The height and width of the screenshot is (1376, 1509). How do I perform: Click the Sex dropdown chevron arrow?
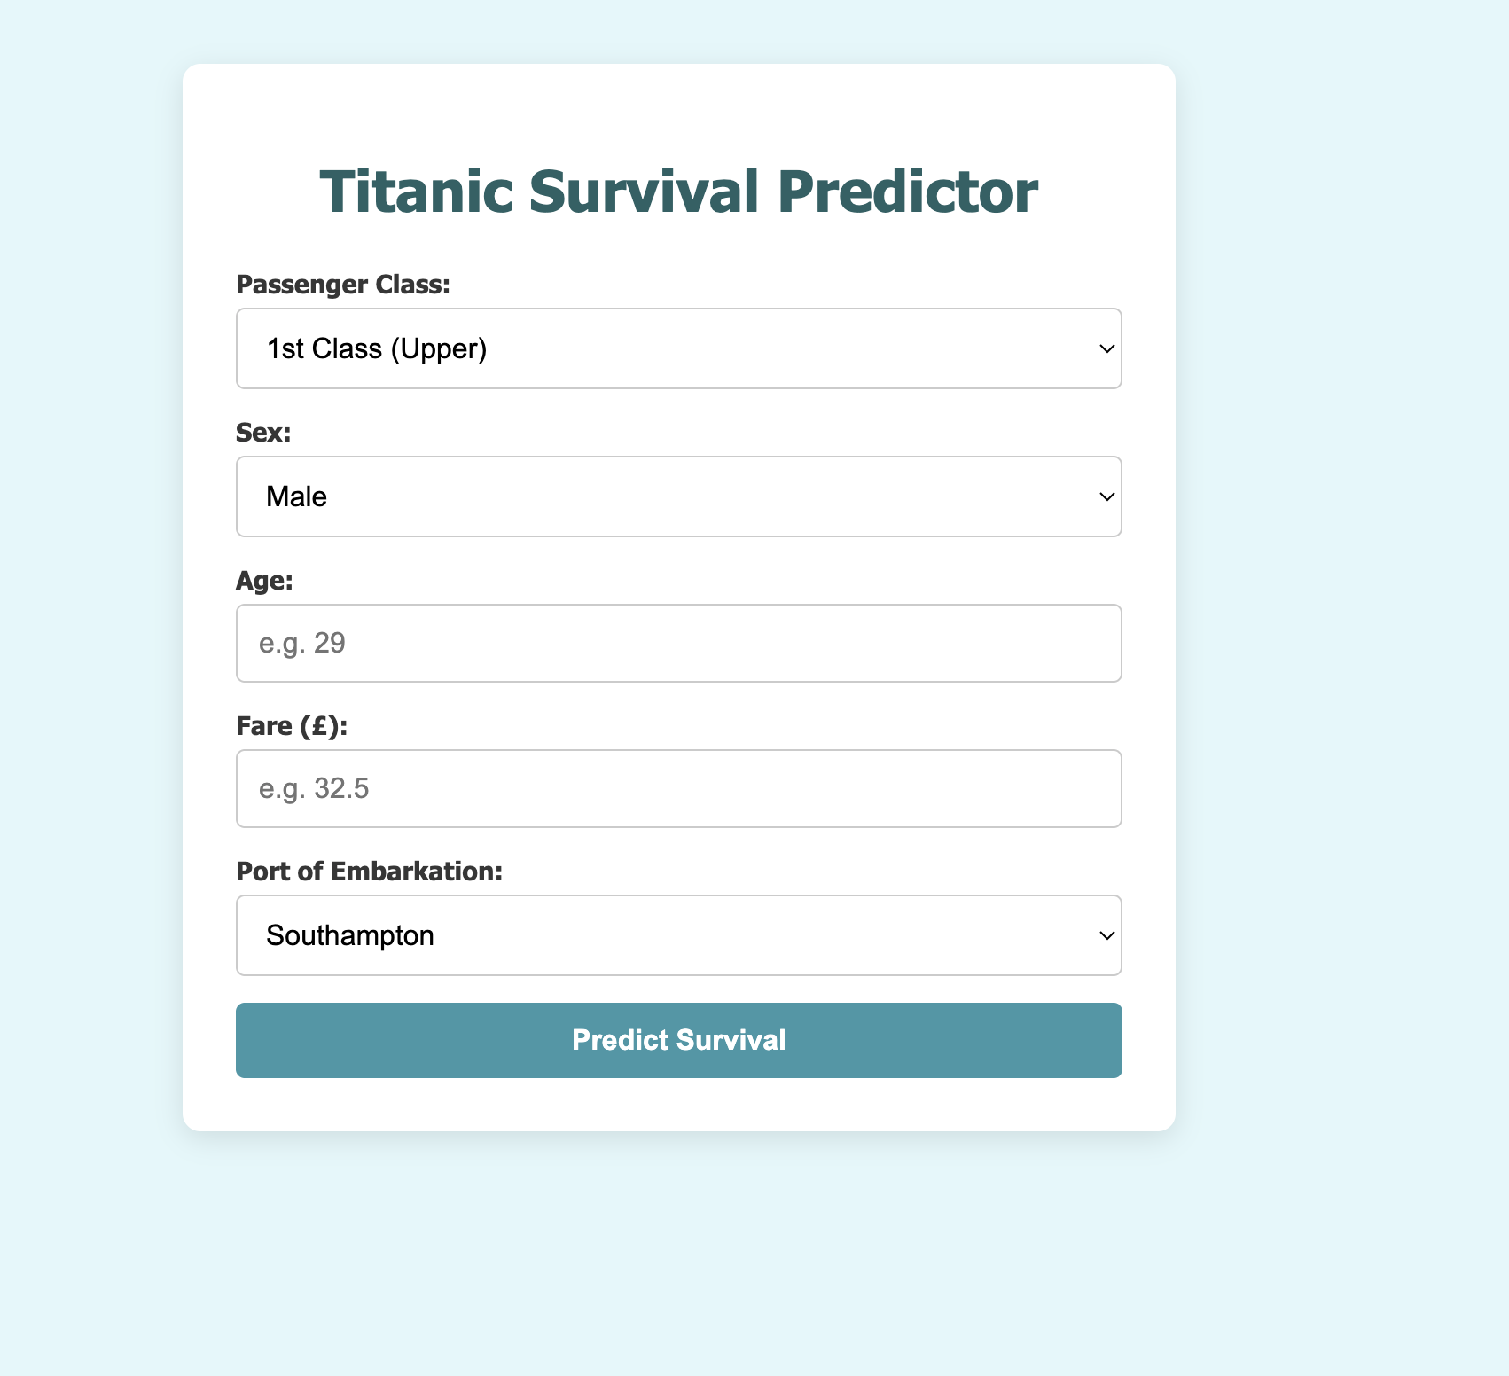[x=1106, y=497]
